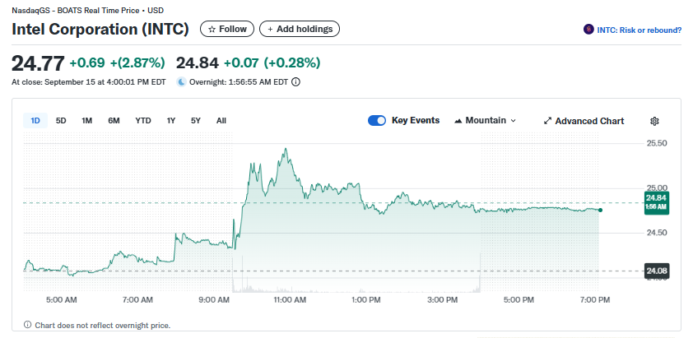Click the 24.84 overnight price label on chart

point(656,203)
